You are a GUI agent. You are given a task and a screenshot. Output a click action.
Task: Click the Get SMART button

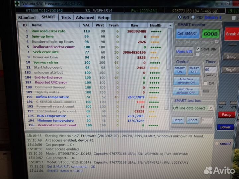(x=187, y=33)
